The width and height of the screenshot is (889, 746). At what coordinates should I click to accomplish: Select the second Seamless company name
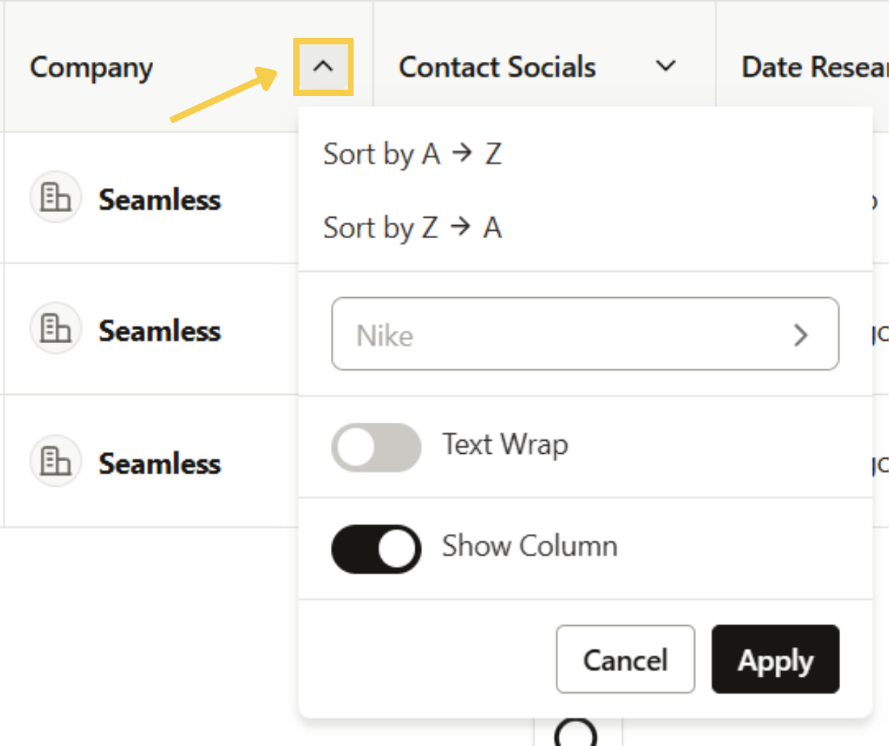[x=159, y=331]
